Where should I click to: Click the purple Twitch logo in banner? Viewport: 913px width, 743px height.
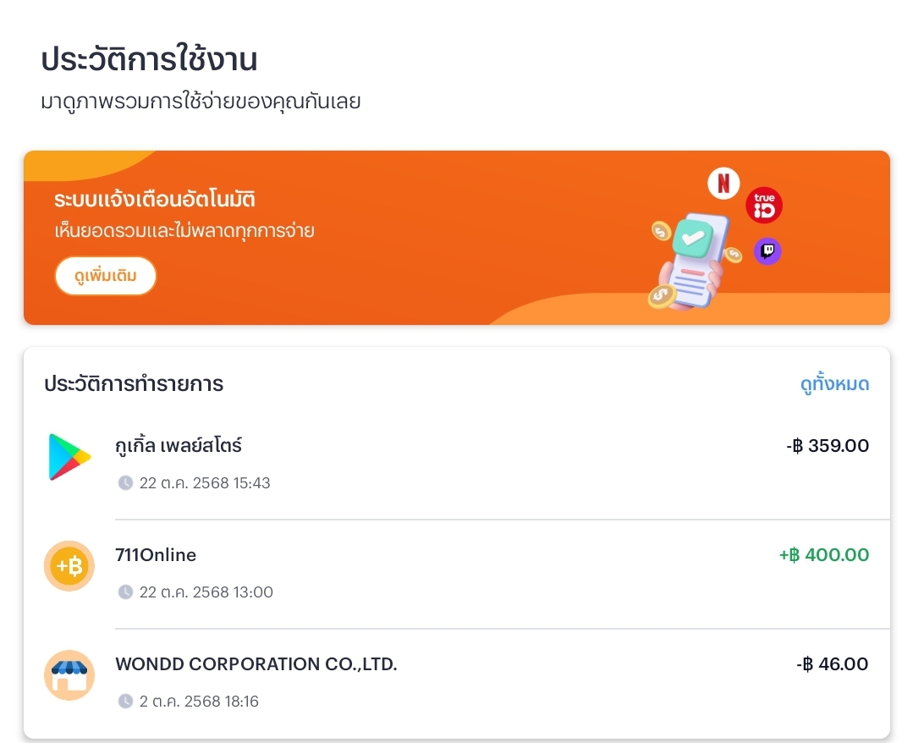tap(767, 251)
